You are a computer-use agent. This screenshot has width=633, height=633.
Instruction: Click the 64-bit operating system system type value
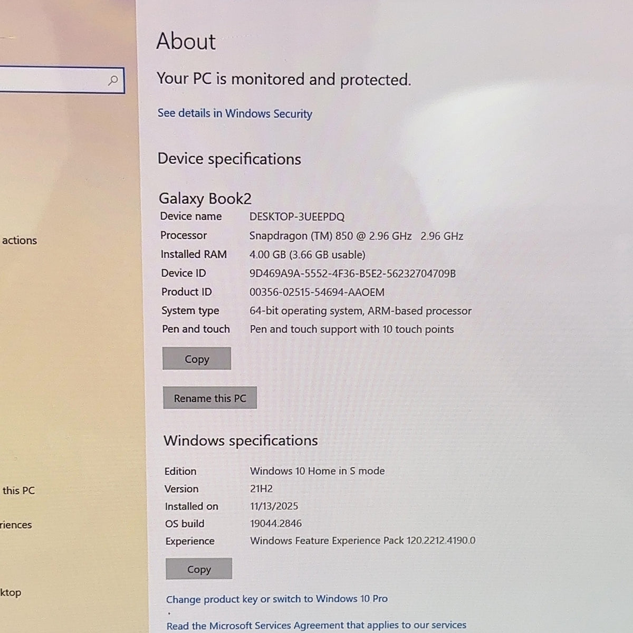(x=361, y=311)
